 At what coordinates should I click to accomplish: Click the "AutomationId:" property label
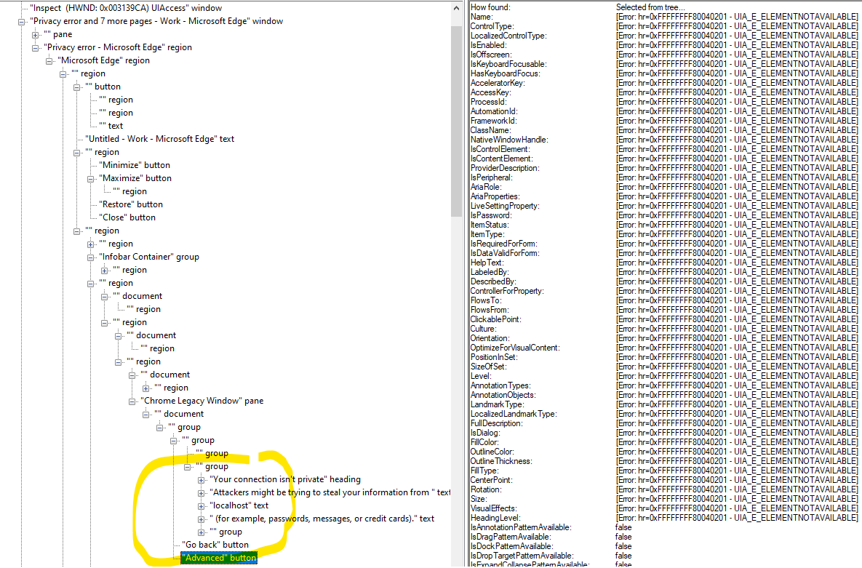[x=494, y=111]
